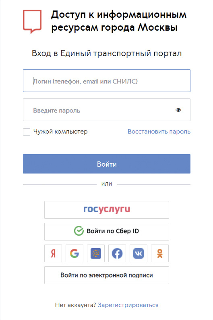Choose "Войти по Сбер ID"
Image resolution: width=213 pixels, height=320 pixels.
tap(107, 232)
